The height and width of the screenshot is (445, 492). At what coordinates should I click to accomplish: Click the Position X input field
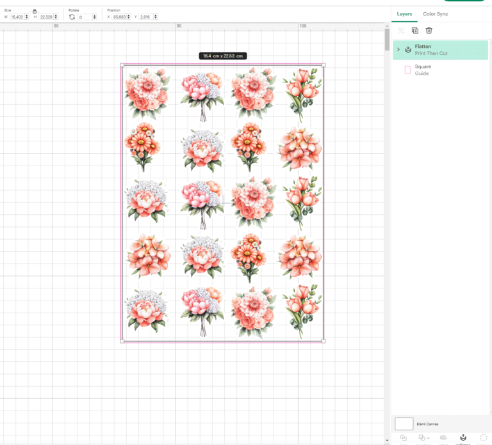(x=120, y=17)
